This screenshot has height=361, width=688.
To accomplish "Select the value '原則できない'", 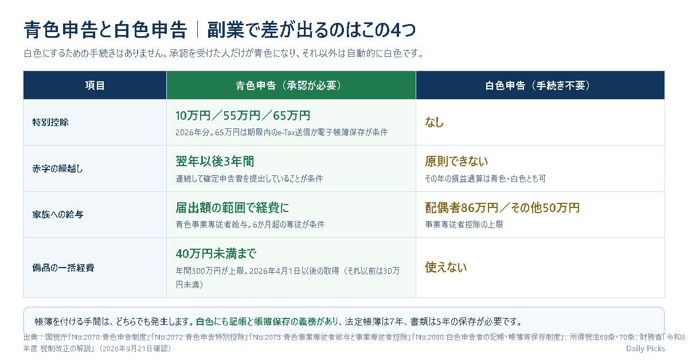I will click(x=456, y=162).
